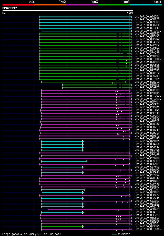Open hit UniRef100_Q9C7N2
Screen dimensions: 164x236
[x=147, y=39]
